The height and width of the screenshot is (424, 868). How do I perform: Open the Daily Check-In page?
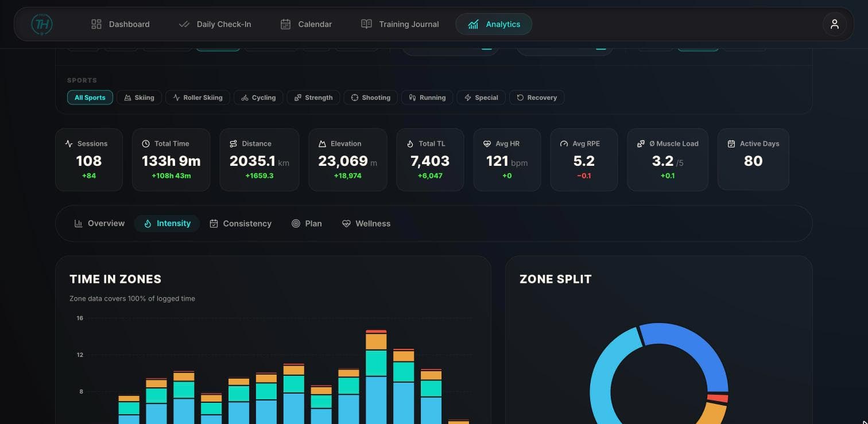click(215, 24)
